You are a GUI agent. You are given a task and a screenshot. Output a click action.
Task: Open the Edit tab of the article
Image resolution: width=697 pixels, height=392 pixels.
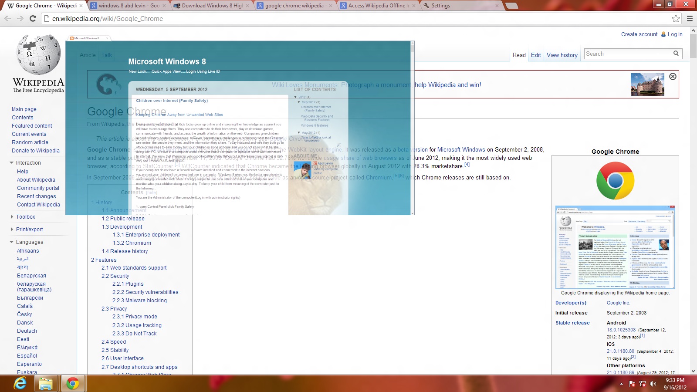click(536, 55)
